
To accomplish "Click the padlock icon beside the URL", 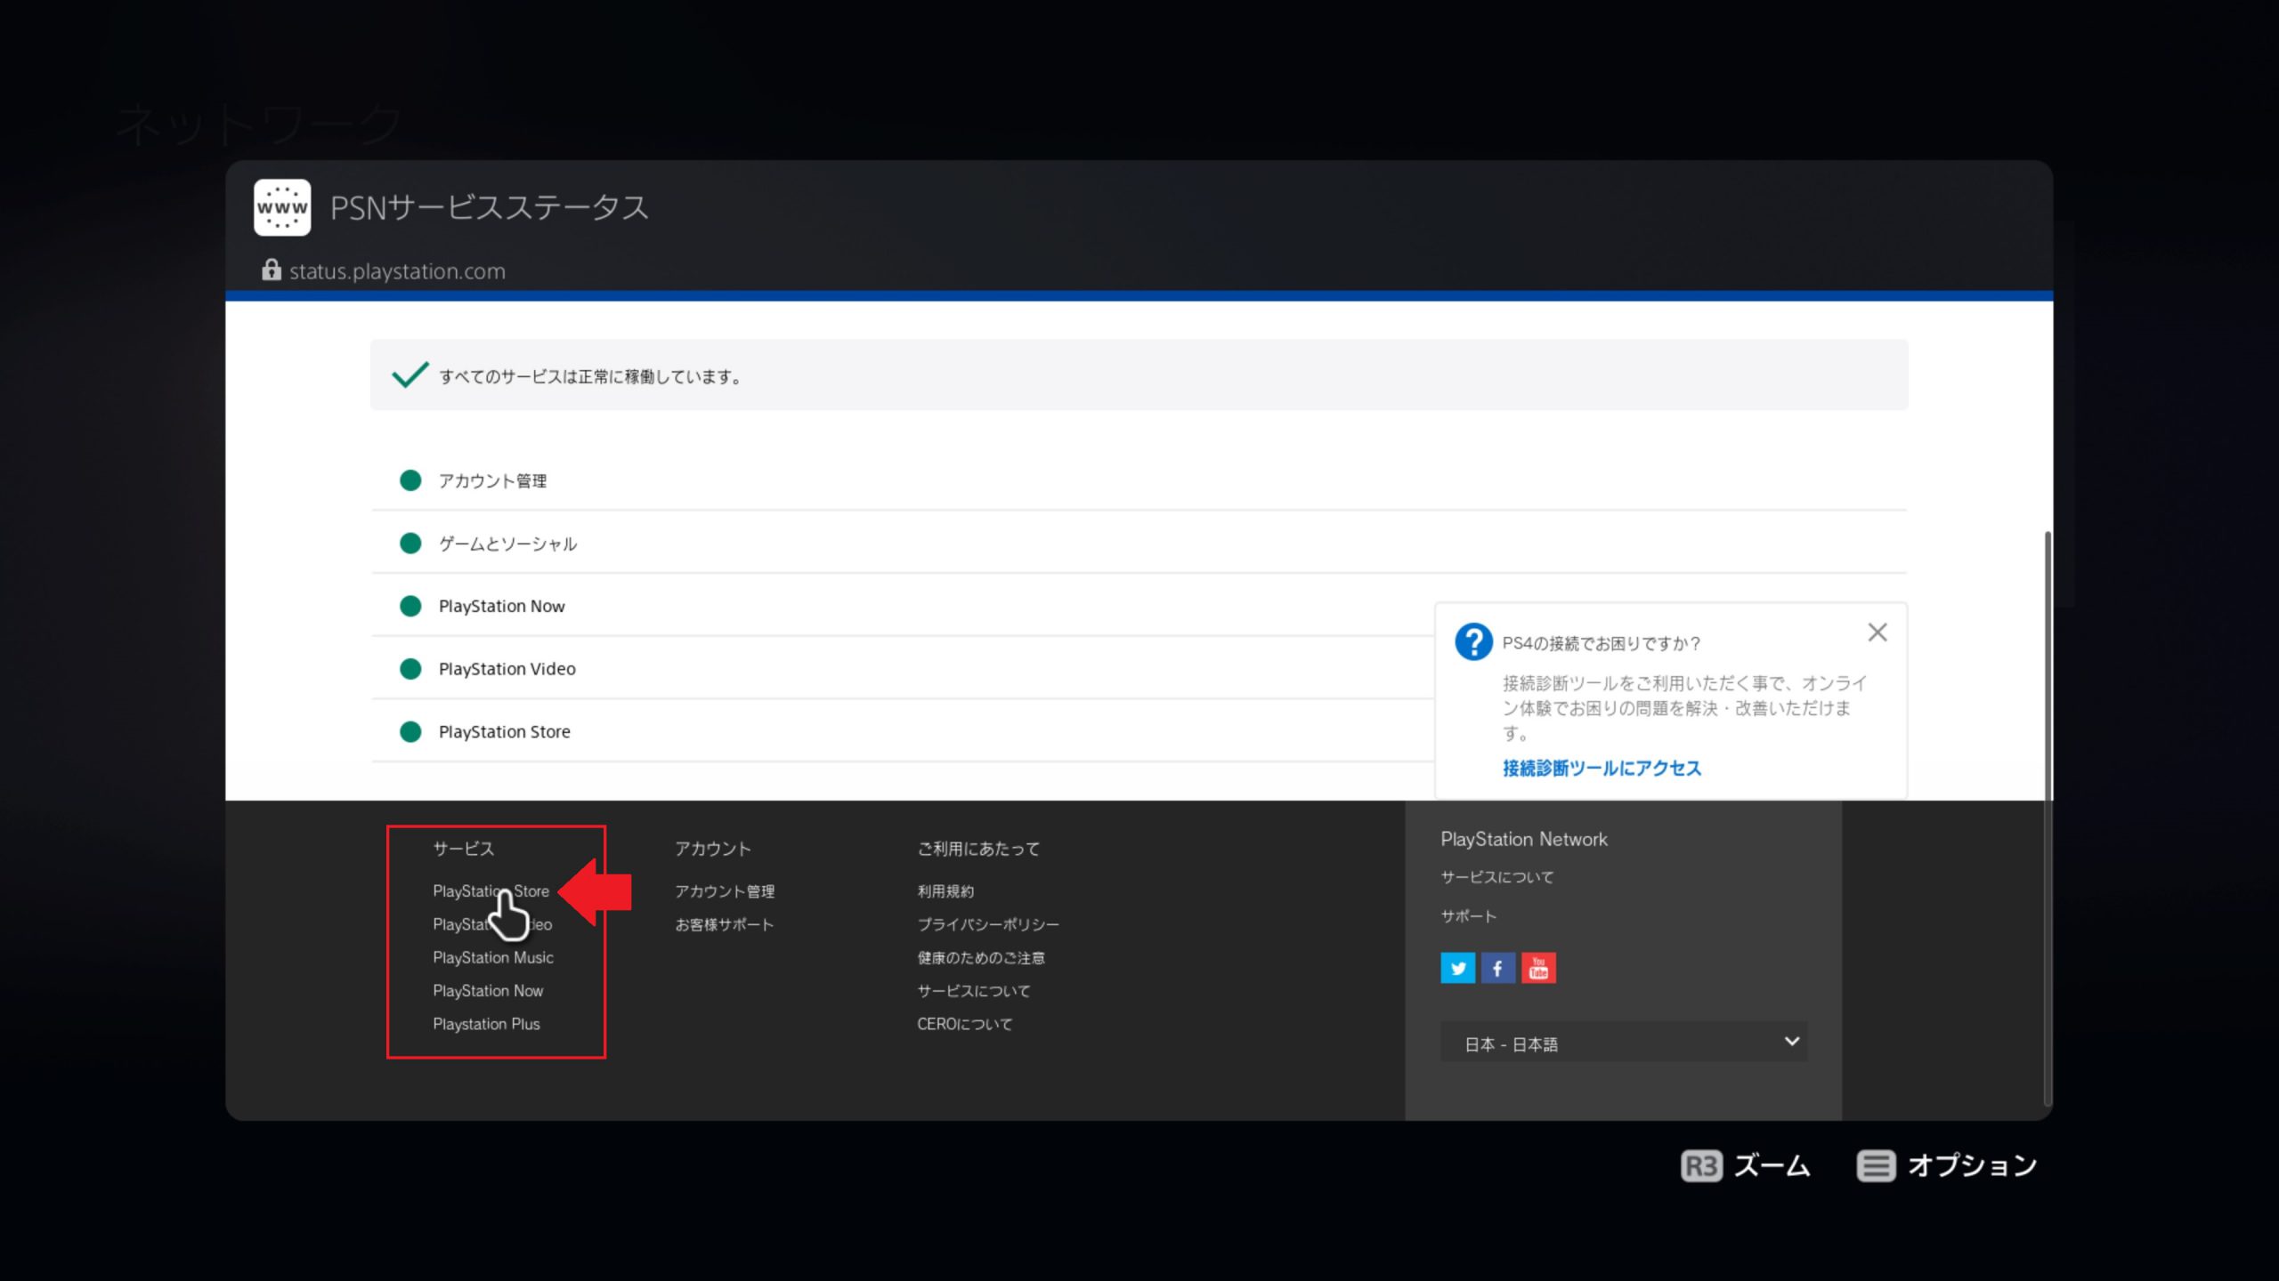I will (272, 270).
